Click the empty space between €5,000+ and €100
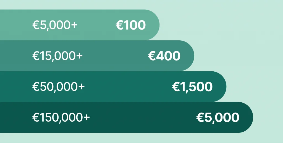The image size is (283, 143). [96, 25]
